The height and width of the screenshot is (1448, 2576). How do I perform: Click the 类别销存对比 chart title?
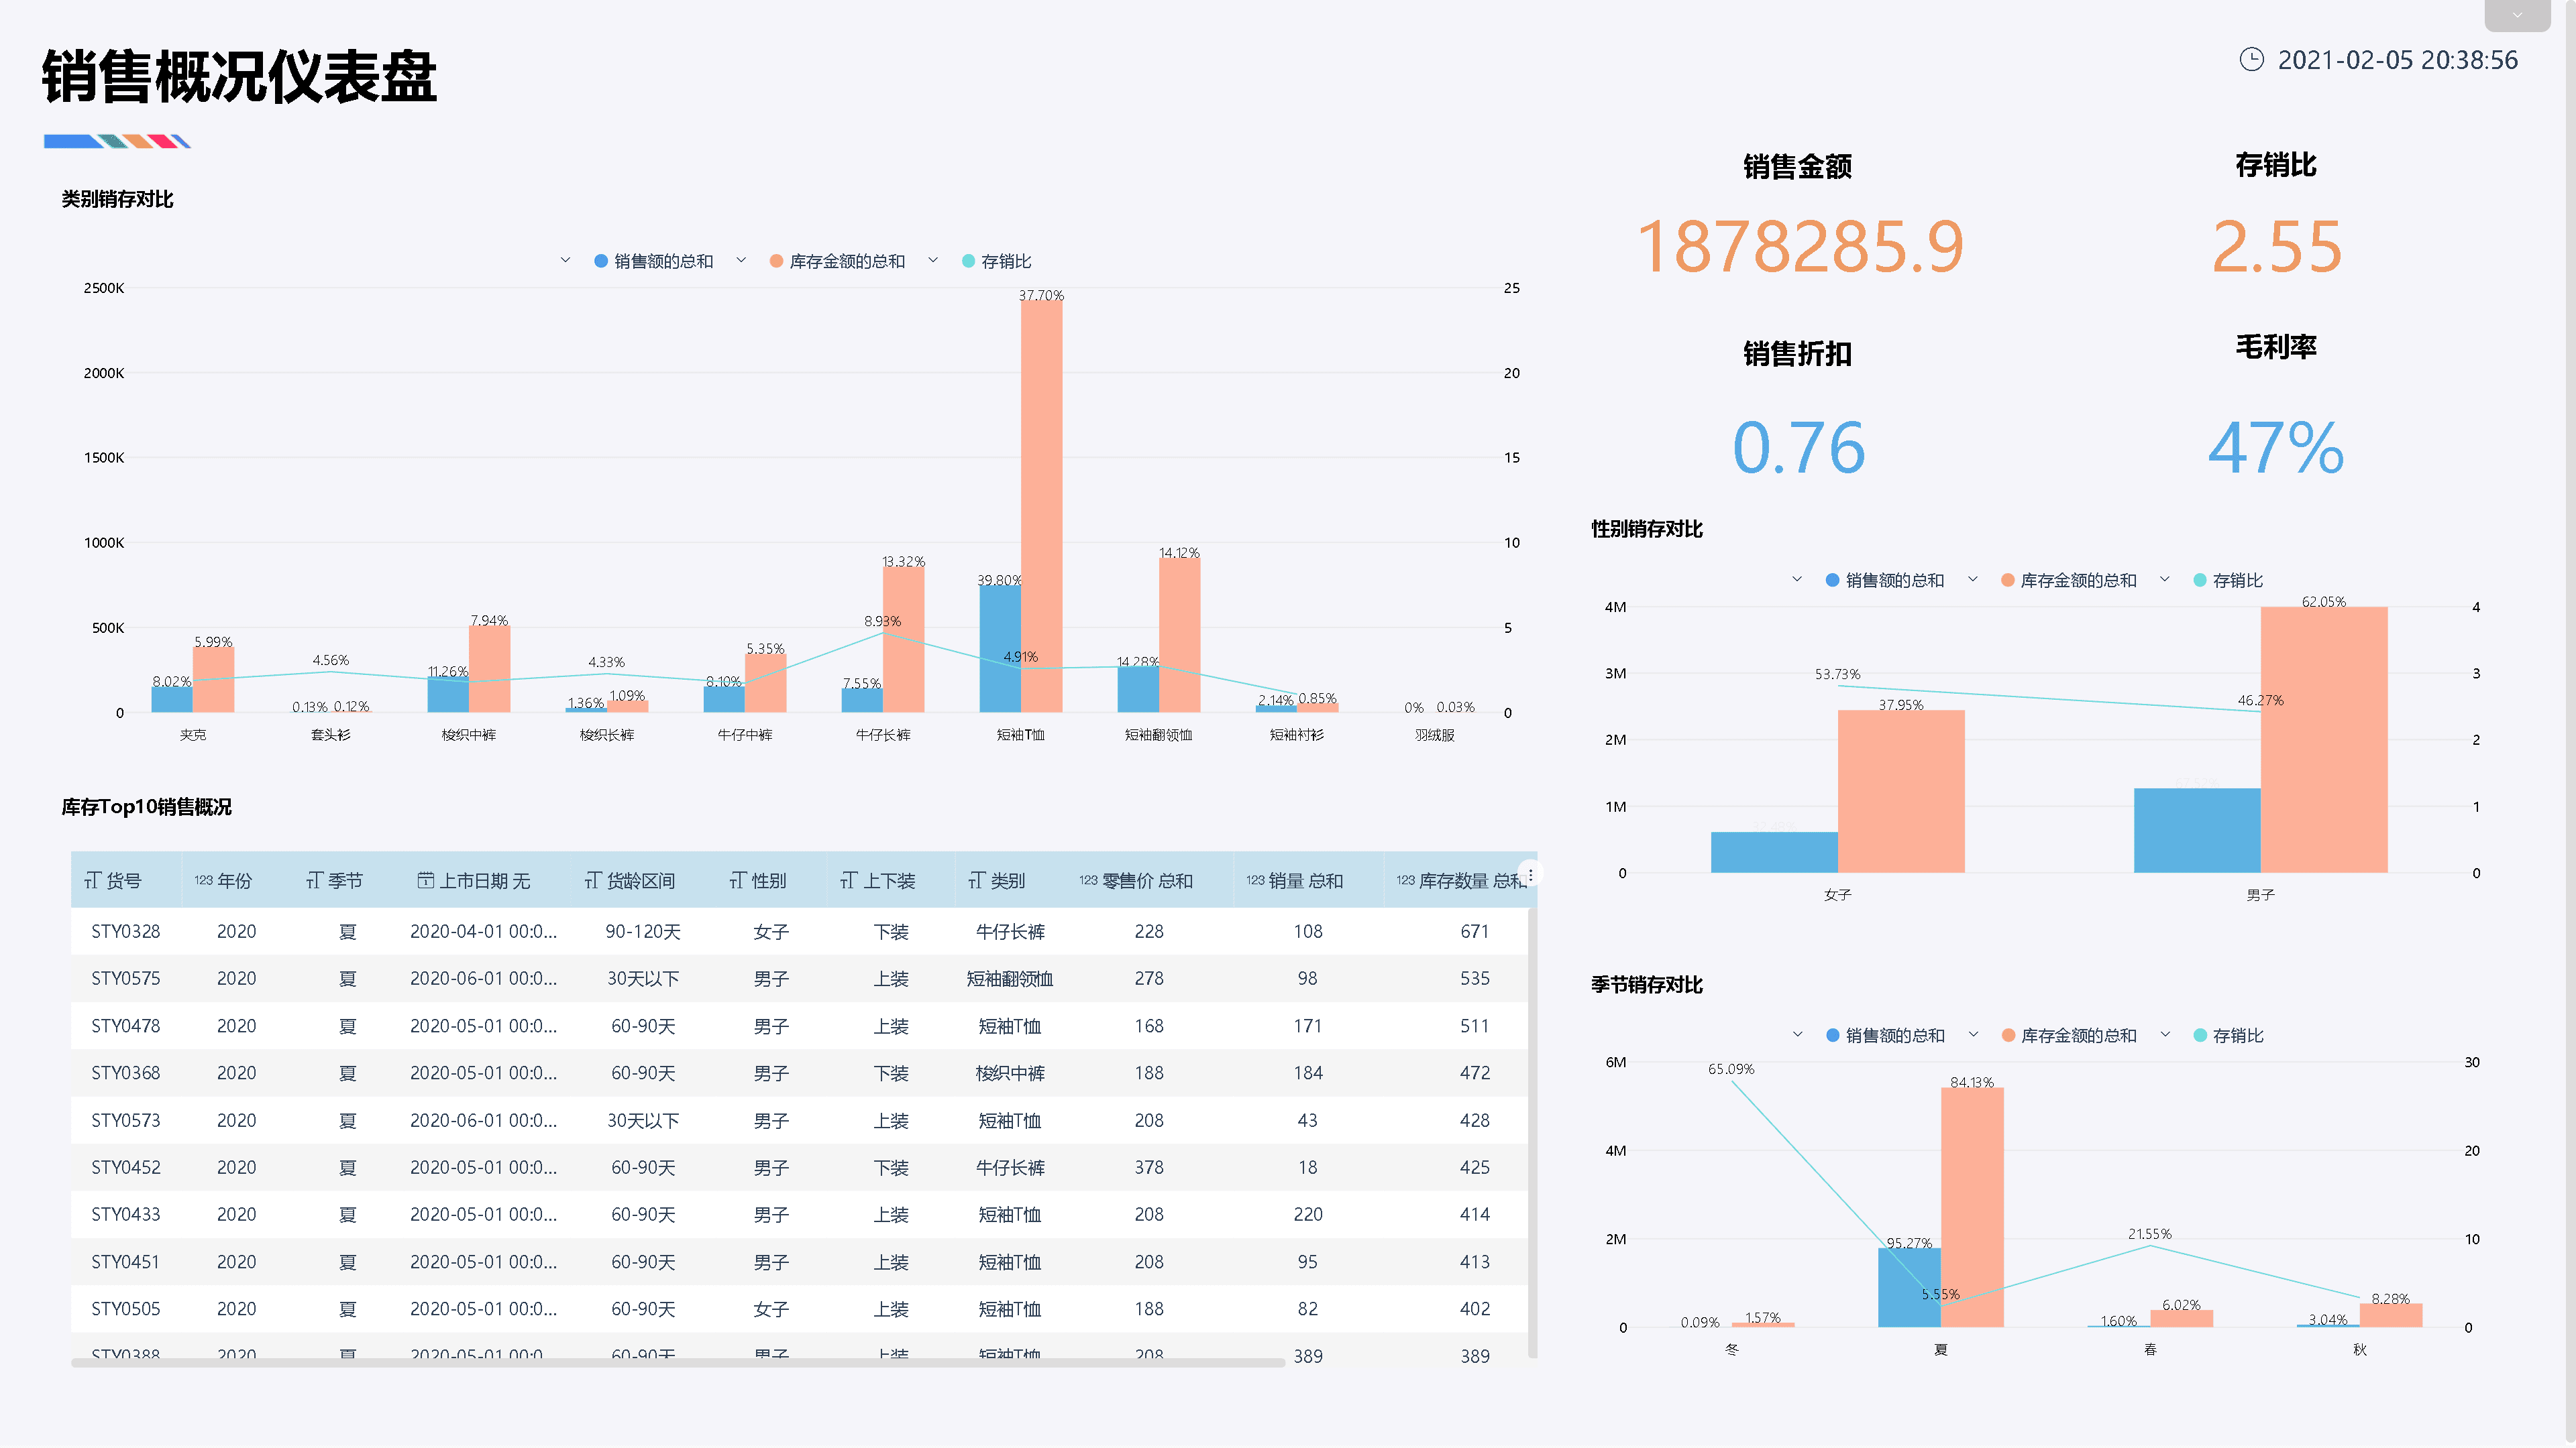tap(117, 199)
